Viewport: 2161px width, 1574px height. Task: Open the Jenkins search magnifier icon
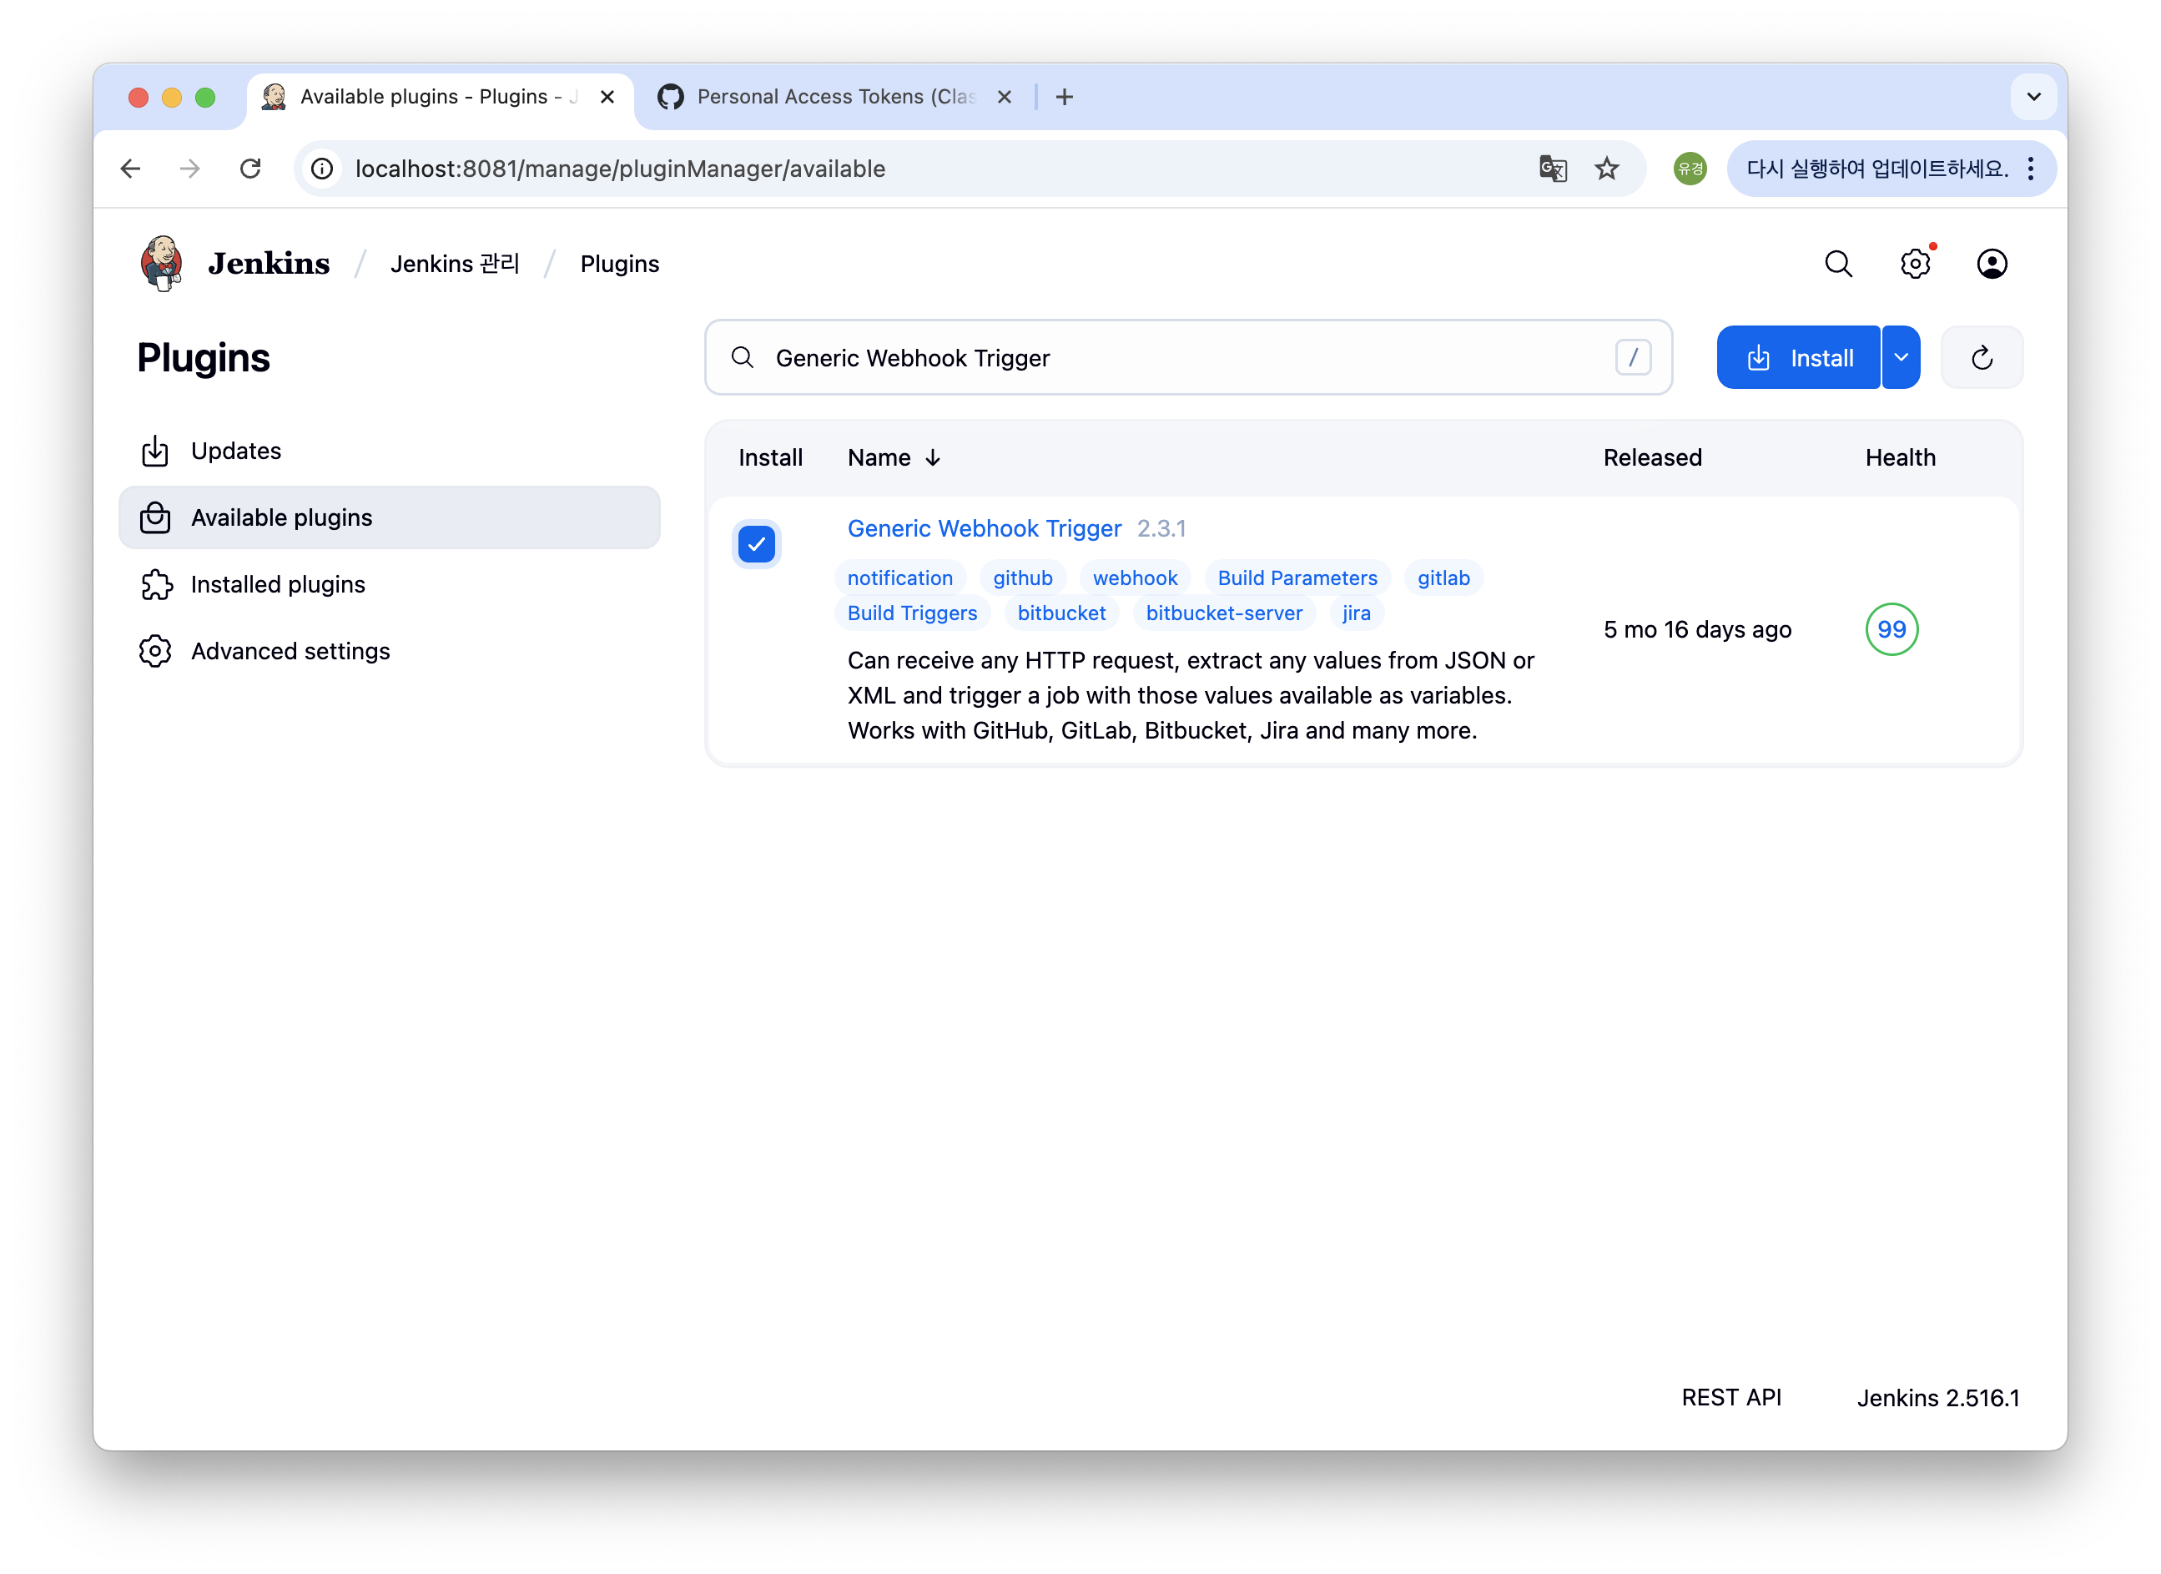point(1838,264)
